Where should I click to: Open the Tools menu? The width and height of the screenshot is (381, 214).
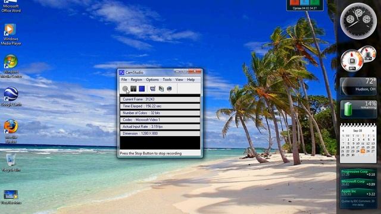(167, 80)
